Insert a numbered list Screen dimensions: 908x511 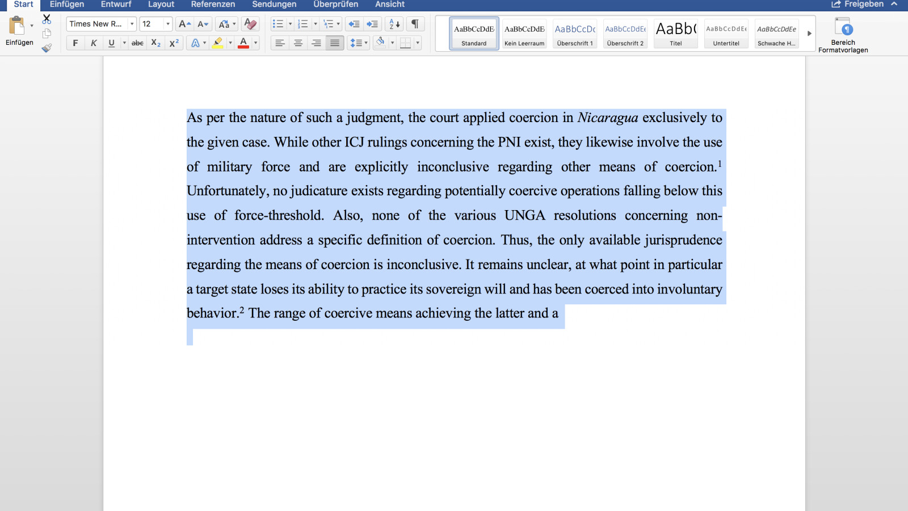click(303, 24)
